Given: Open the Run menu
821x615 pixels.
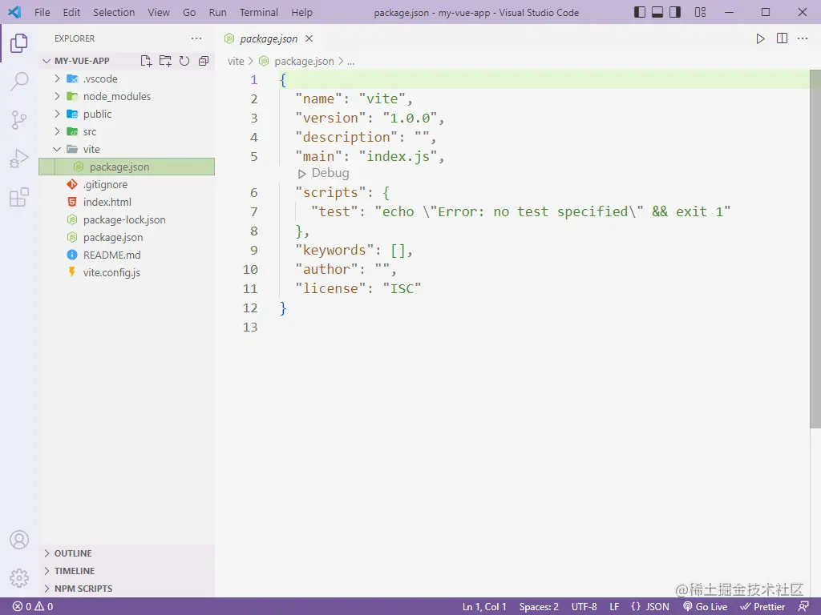Looking at the screenshot, I should click(217, 12).
